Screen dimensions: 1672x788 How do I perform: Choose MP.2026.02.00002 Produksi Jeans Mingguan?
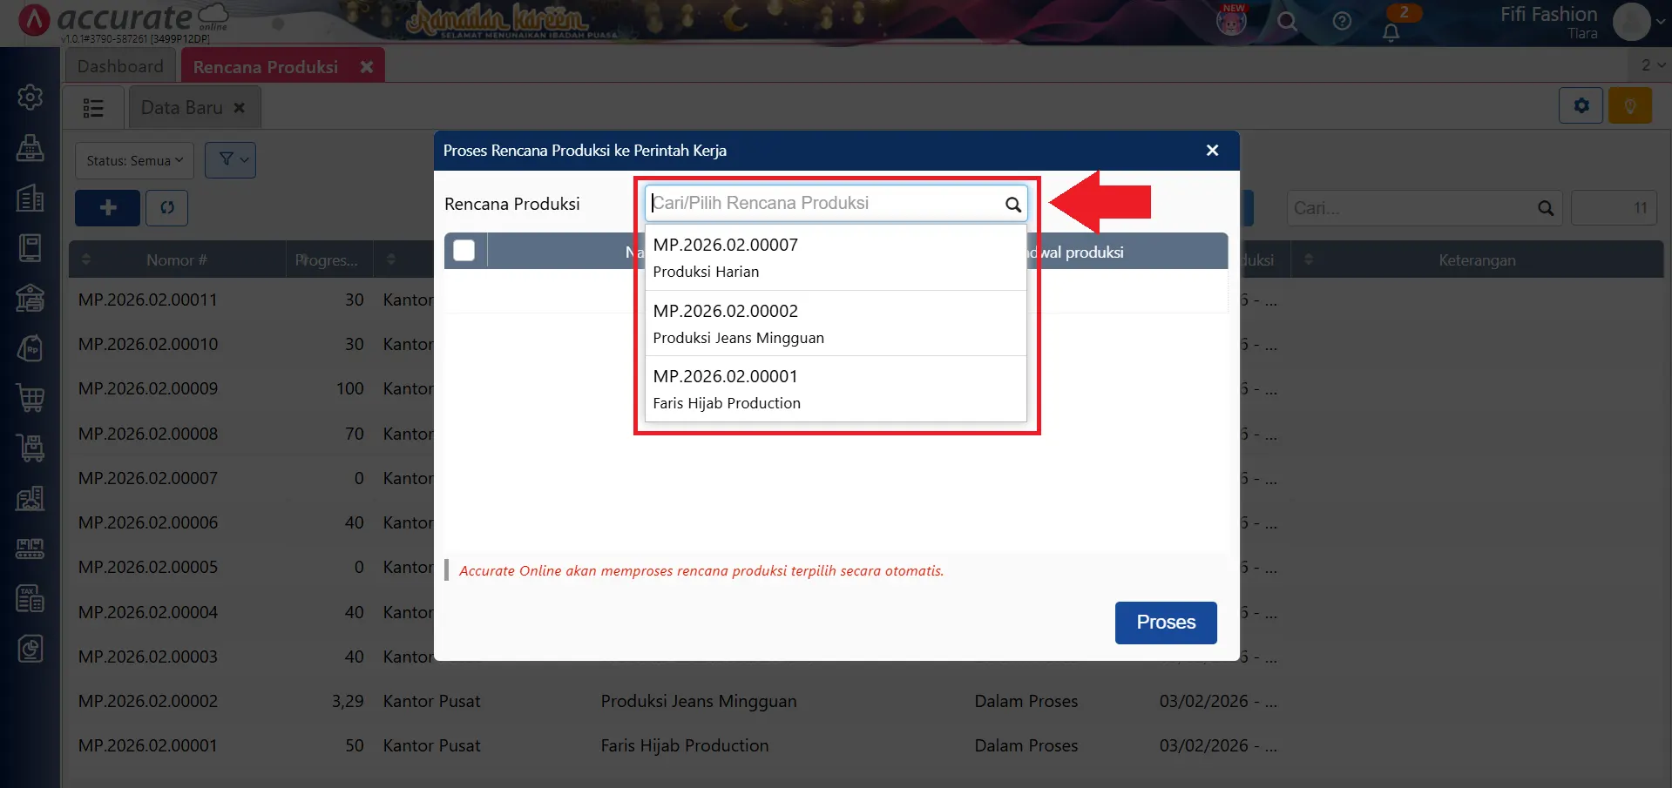click(x=835, y=324)
